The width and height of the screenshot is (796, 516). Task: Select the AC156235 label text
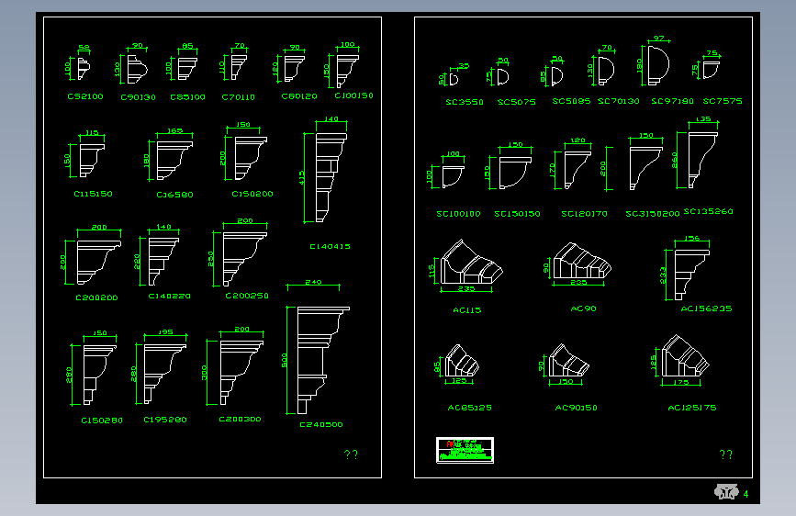706,308
